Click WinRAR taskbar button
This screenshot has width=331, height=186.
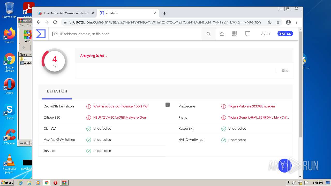64,183
